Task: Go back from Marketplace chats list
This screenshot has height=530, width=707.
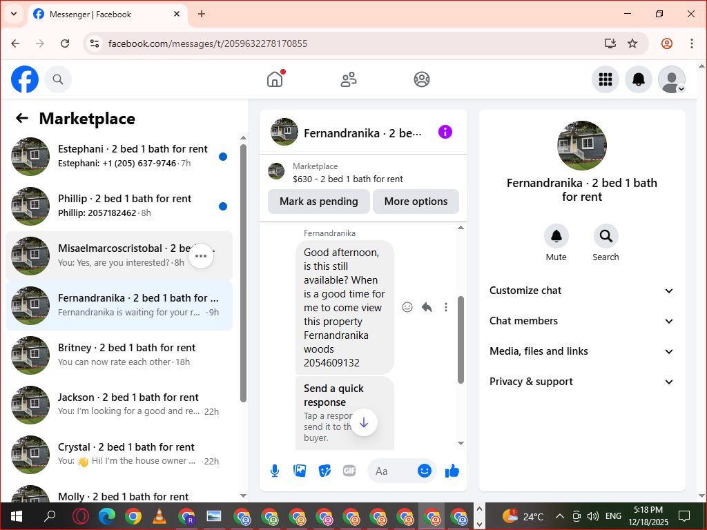Action: pyautogui.click(x=22, y=118)
